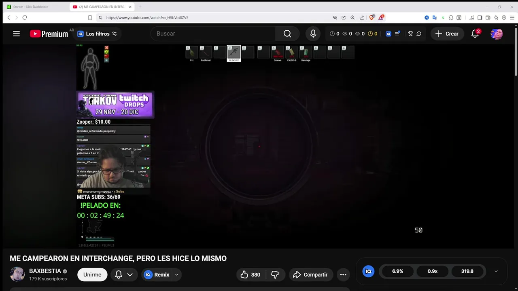Open the account avatar menu
518x291 pixels.
497,34
